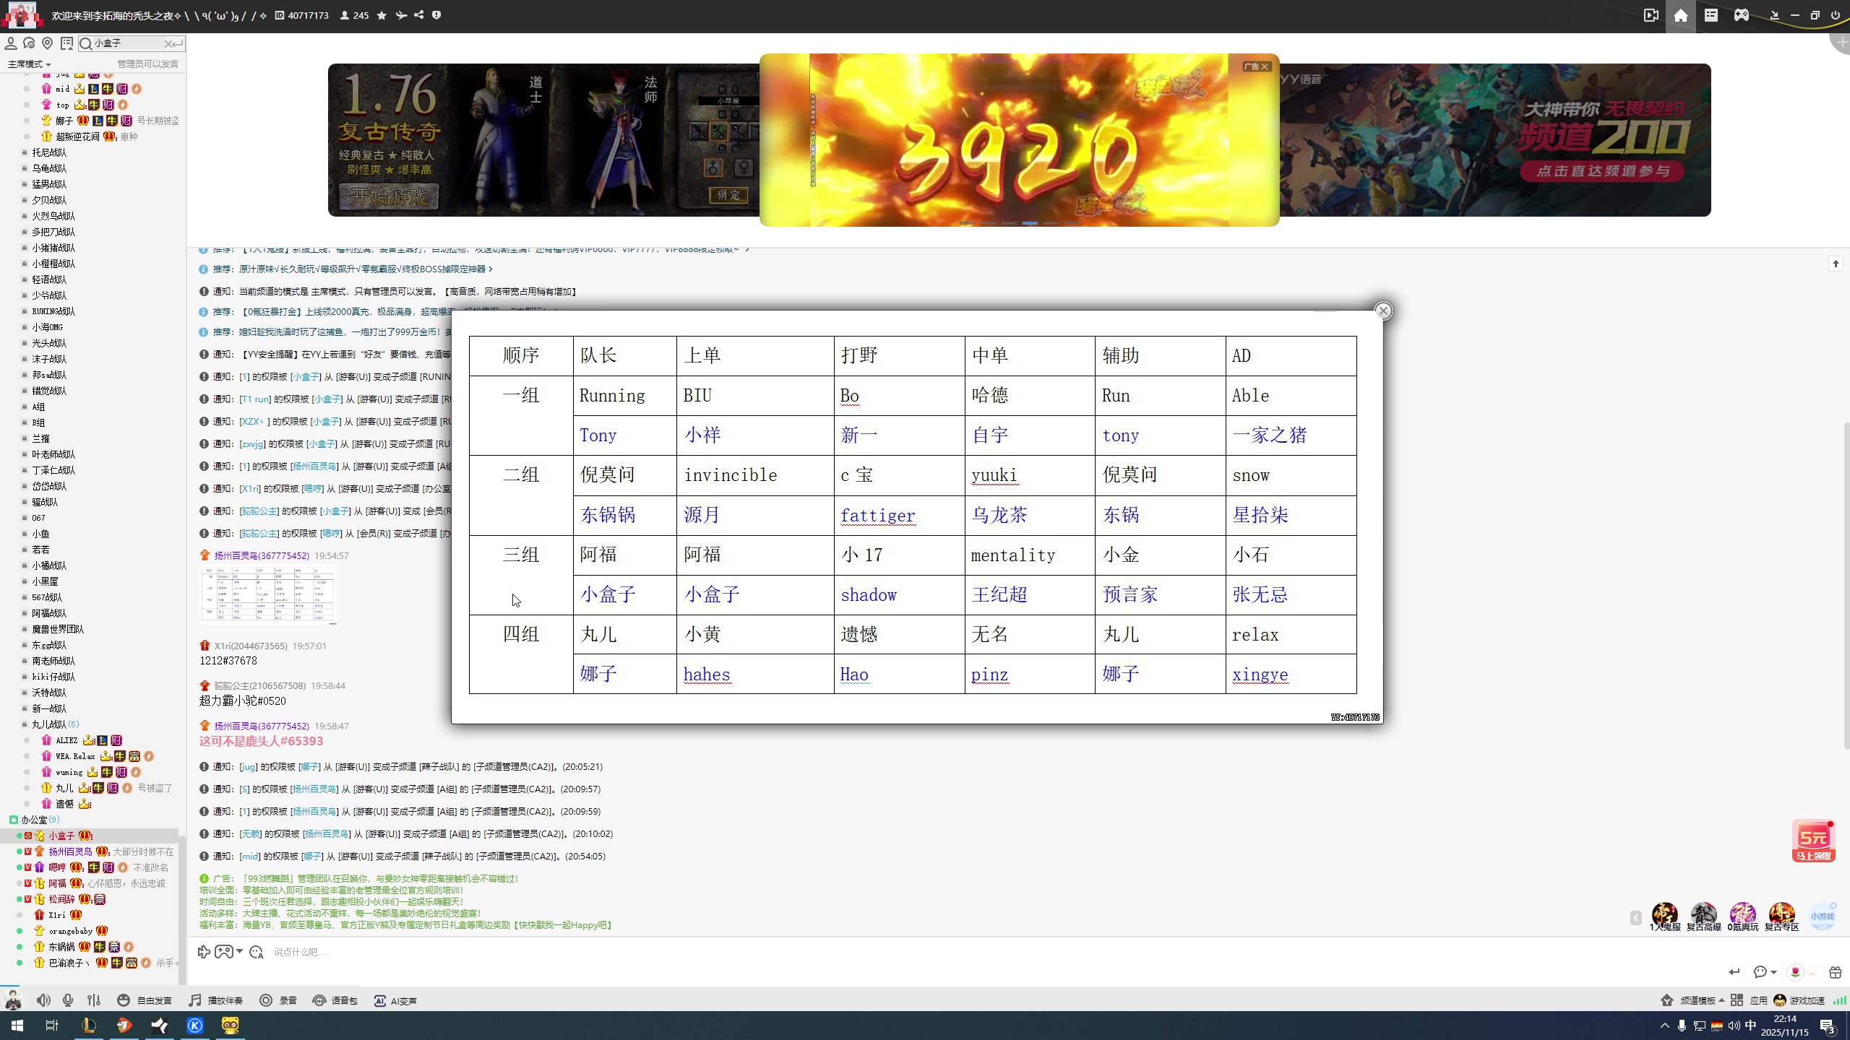Open the 主席模式 mode dropdown
The height and width of the screenshot is (1040, 1850).
(29, 64)
